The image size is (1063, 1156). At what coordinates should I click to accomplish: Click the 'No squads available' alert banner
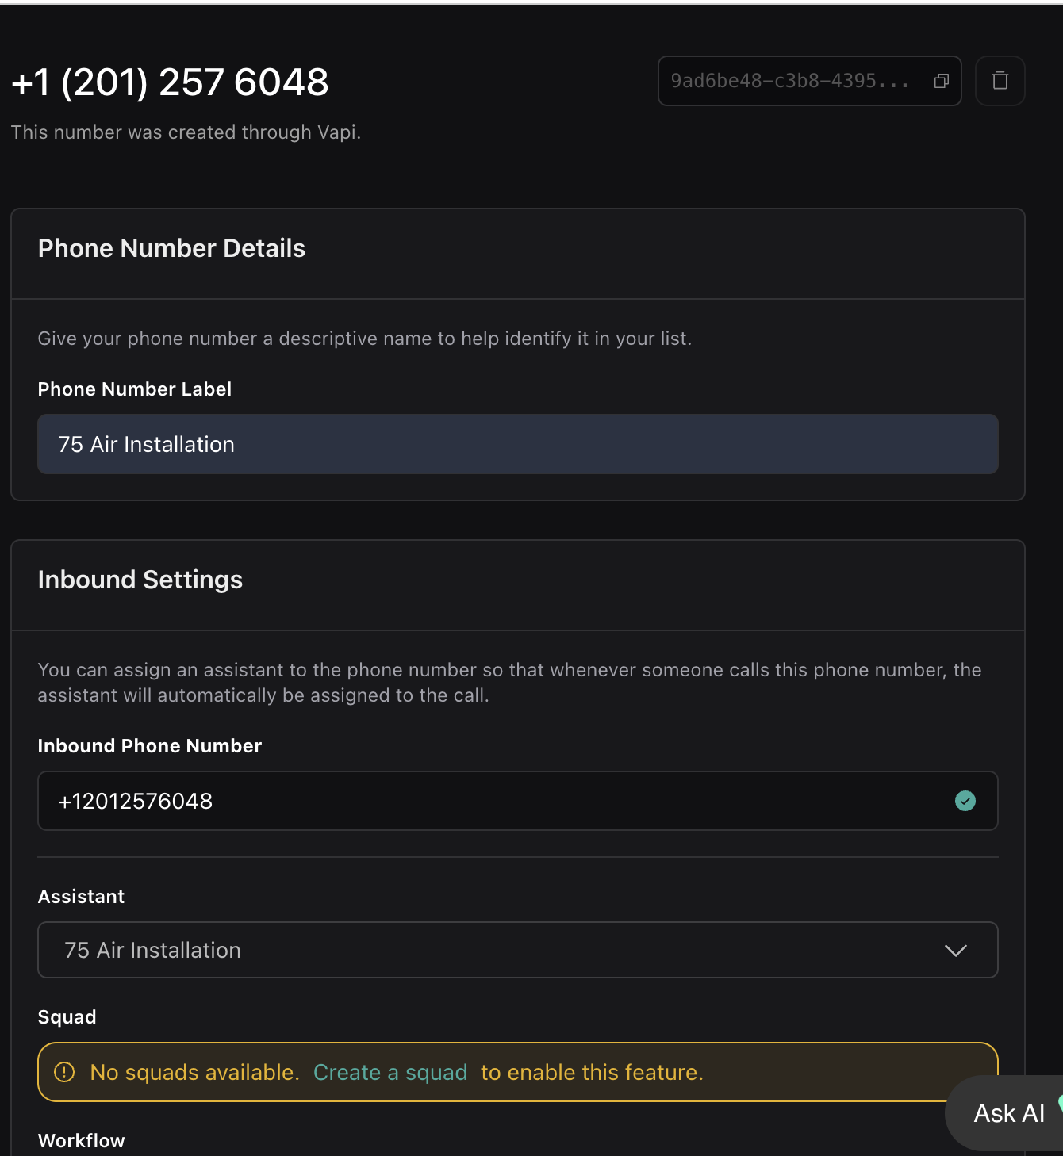click(x=518, y=1072)
